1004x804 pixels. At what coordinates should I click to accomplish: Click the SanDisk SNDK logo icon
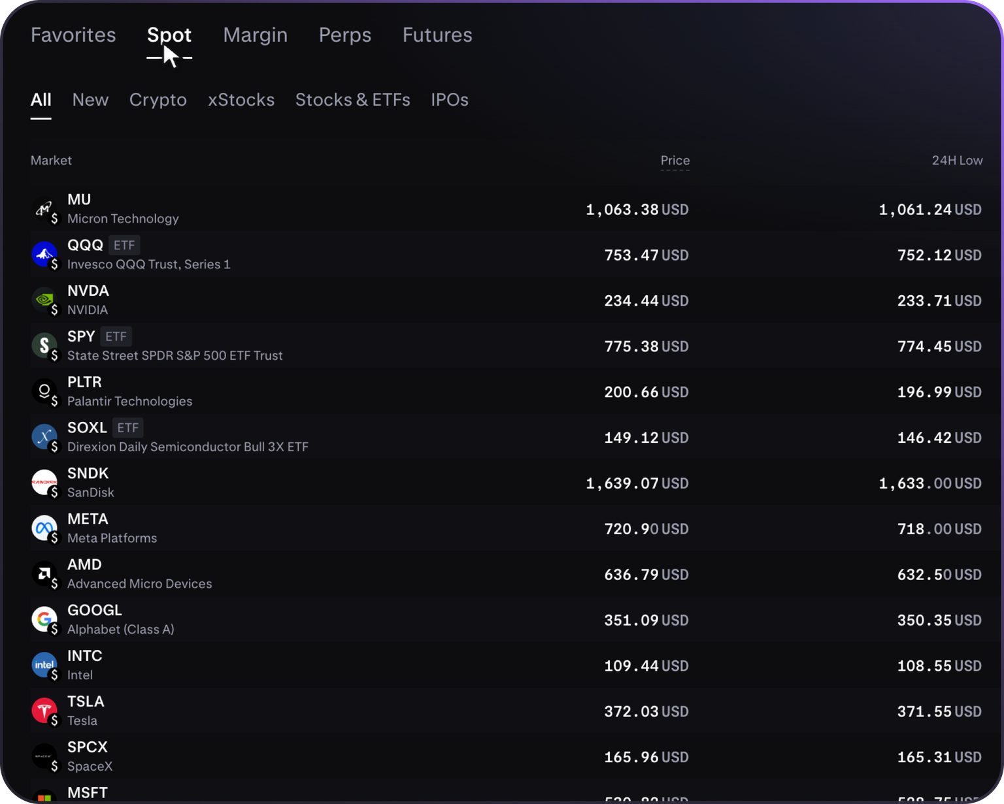pos(44,483)
